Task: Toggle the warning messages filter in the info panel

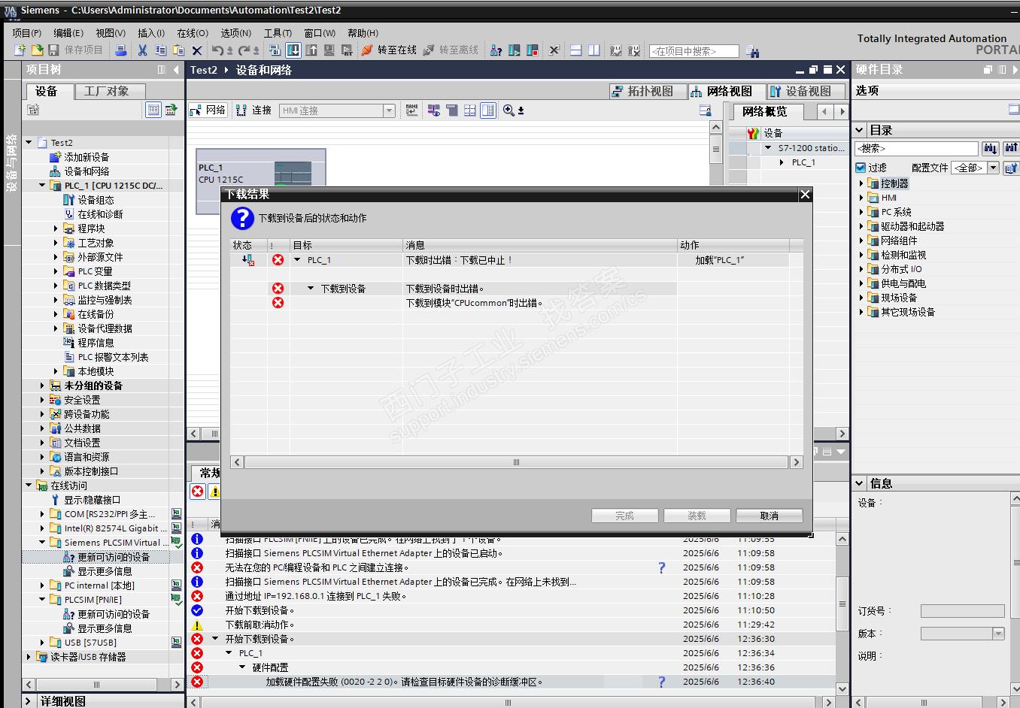Action: point(214,492)
